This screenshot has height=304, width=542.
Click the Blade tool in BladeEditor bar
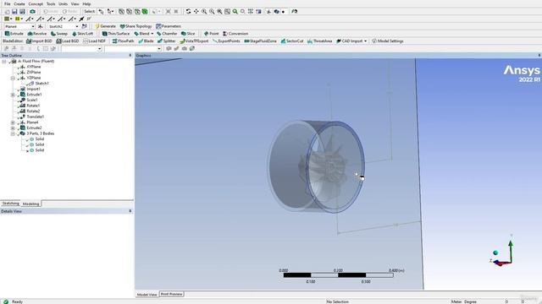(x=146, y=41)
